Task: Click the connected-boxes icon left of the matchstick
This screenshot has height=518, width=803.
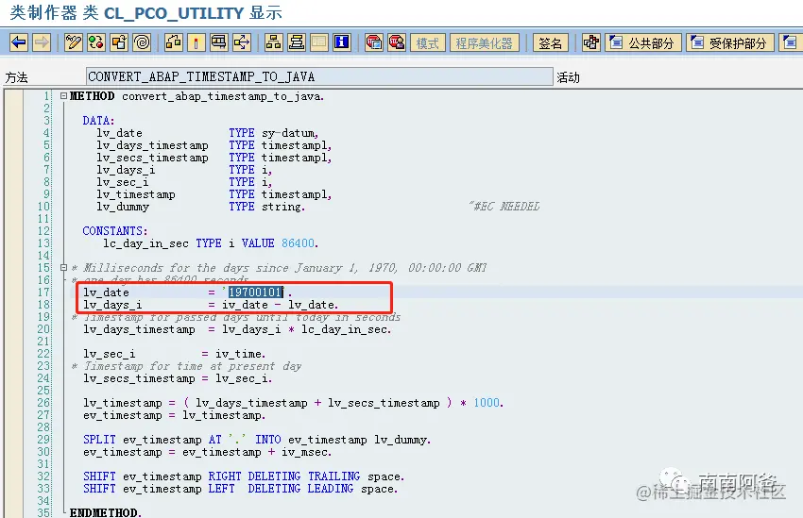Action: point(174,42)
